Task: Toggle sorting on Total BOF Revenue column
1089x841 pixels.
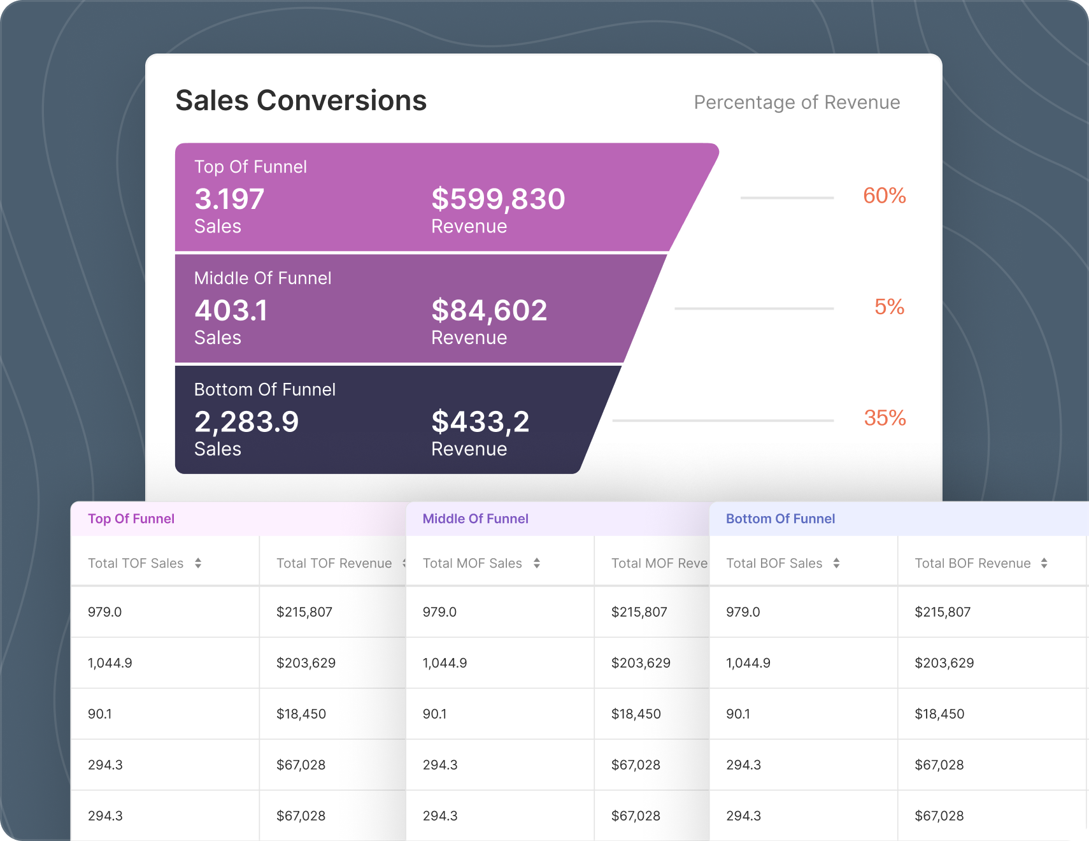Action: tap(1044, 563)
